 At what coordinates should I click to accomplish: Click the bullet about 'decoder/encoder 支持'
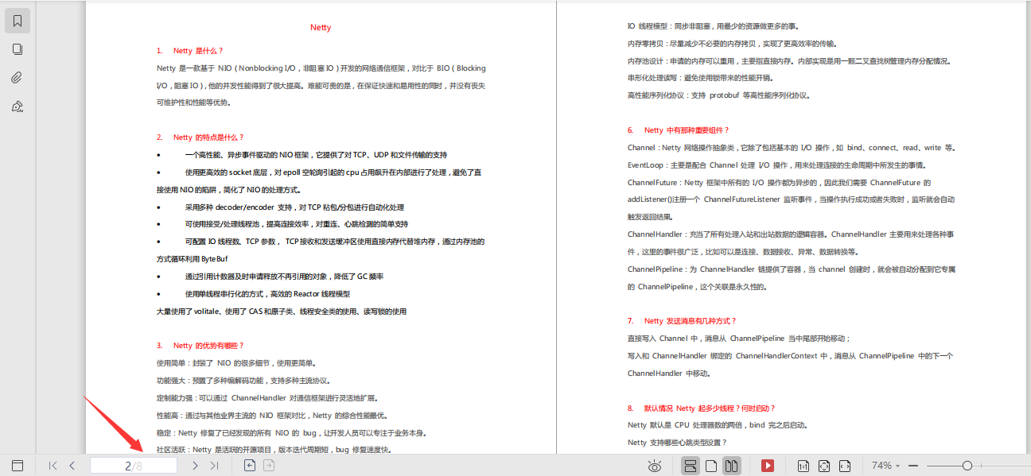(294, 207)
